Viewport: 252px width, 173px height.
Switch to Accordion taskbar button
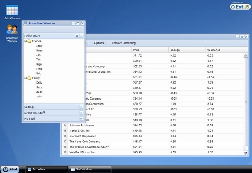click(46, 169)
